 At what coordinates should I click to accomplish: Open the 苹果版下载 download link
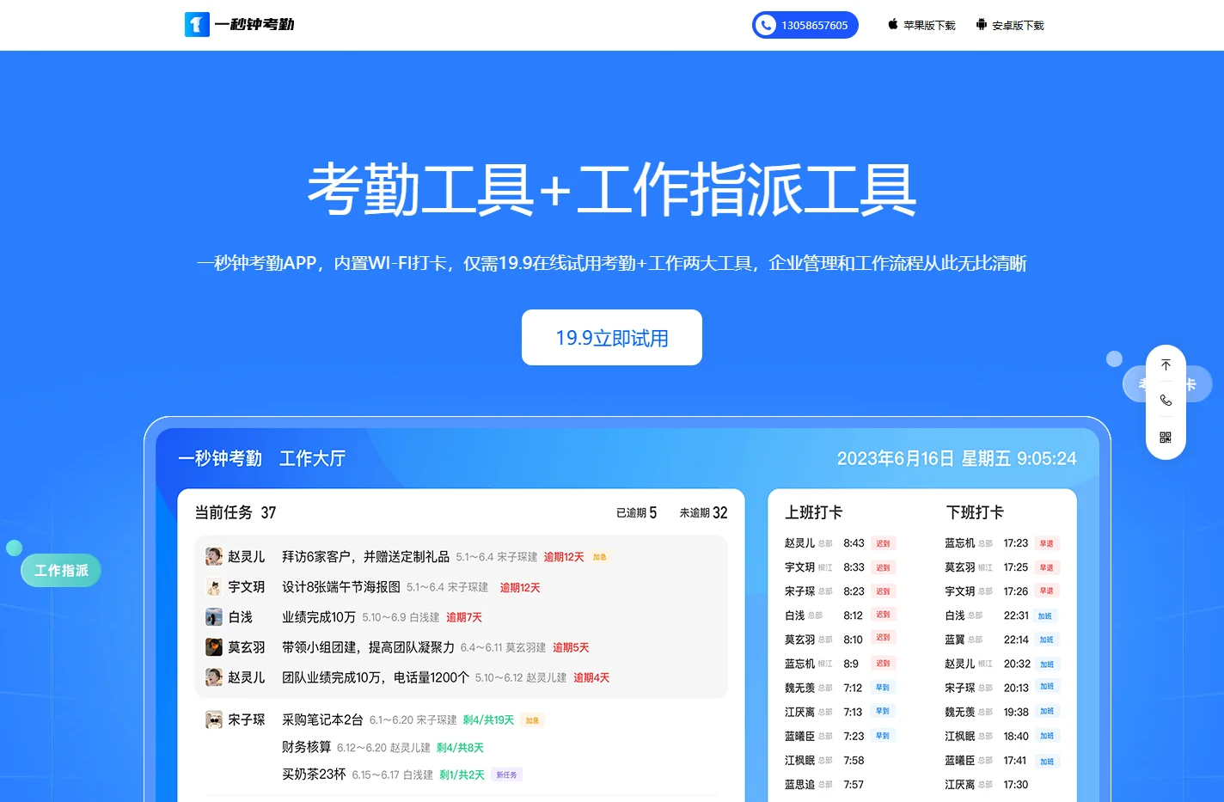pos(921,25)
